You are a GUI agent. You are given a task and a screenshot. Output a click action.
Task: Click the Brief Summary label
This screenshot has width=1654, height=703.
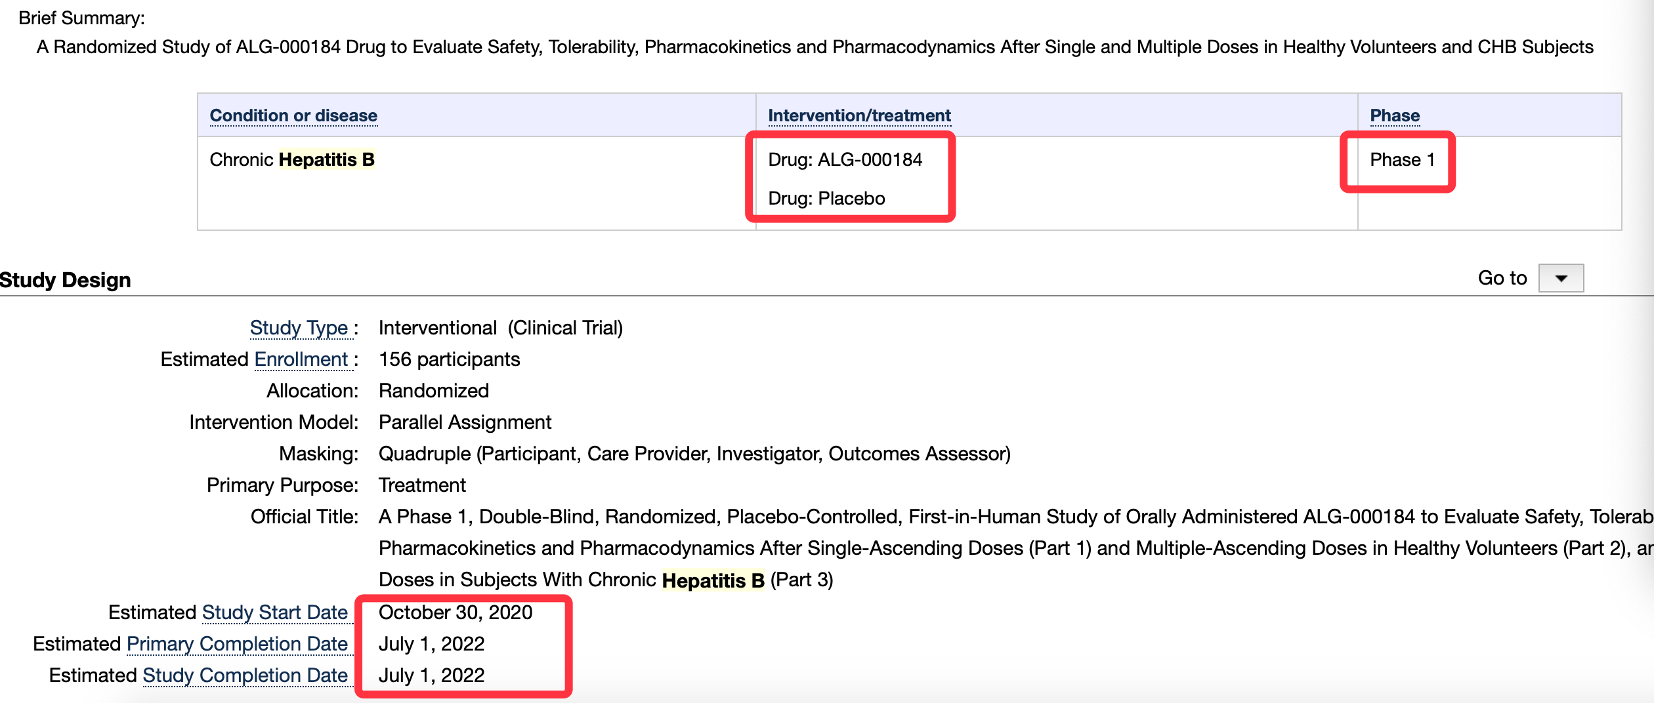(81, 18)
